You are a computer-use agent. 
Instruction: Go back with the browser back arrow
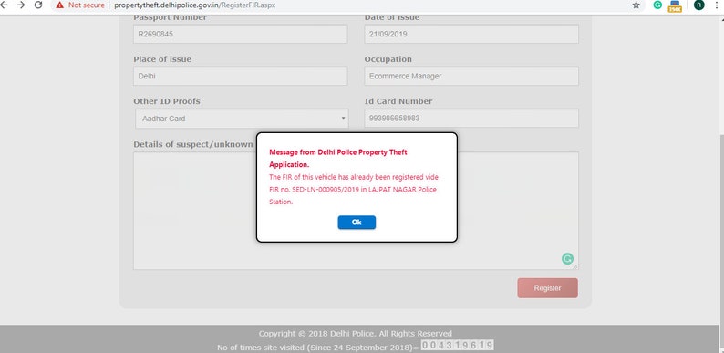click(x=5, y=5)
